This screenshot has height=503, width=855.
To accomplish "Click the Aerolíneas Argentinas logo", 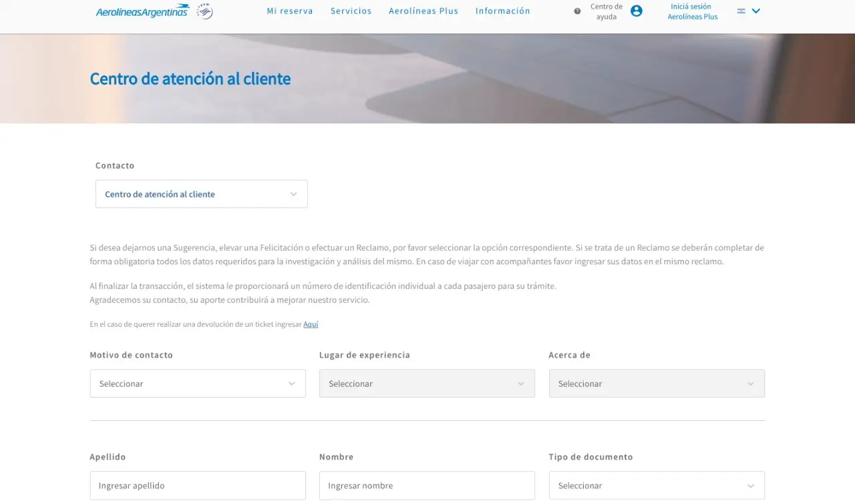I will [x=142, y=11].
